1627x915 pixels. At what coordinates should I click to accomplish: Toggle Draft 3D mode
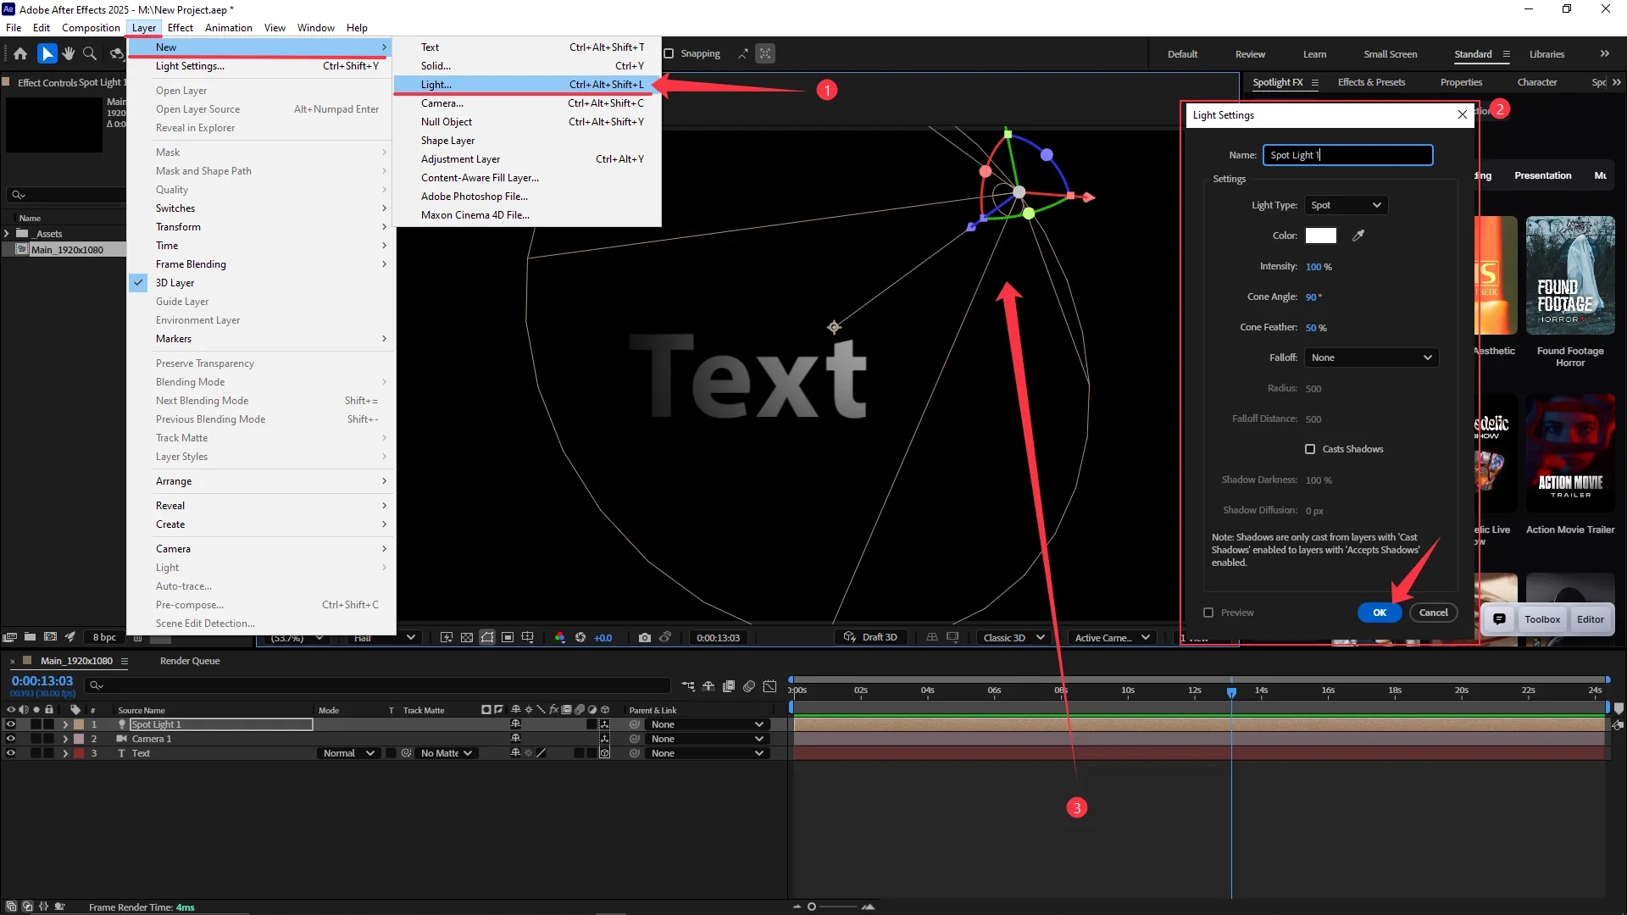(x=870, y=637)
